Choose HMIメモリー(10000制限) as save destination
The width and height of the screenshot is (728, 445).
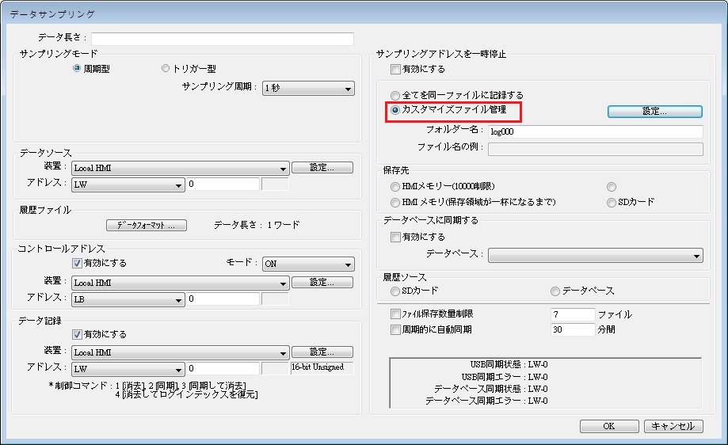pos(395,187)
